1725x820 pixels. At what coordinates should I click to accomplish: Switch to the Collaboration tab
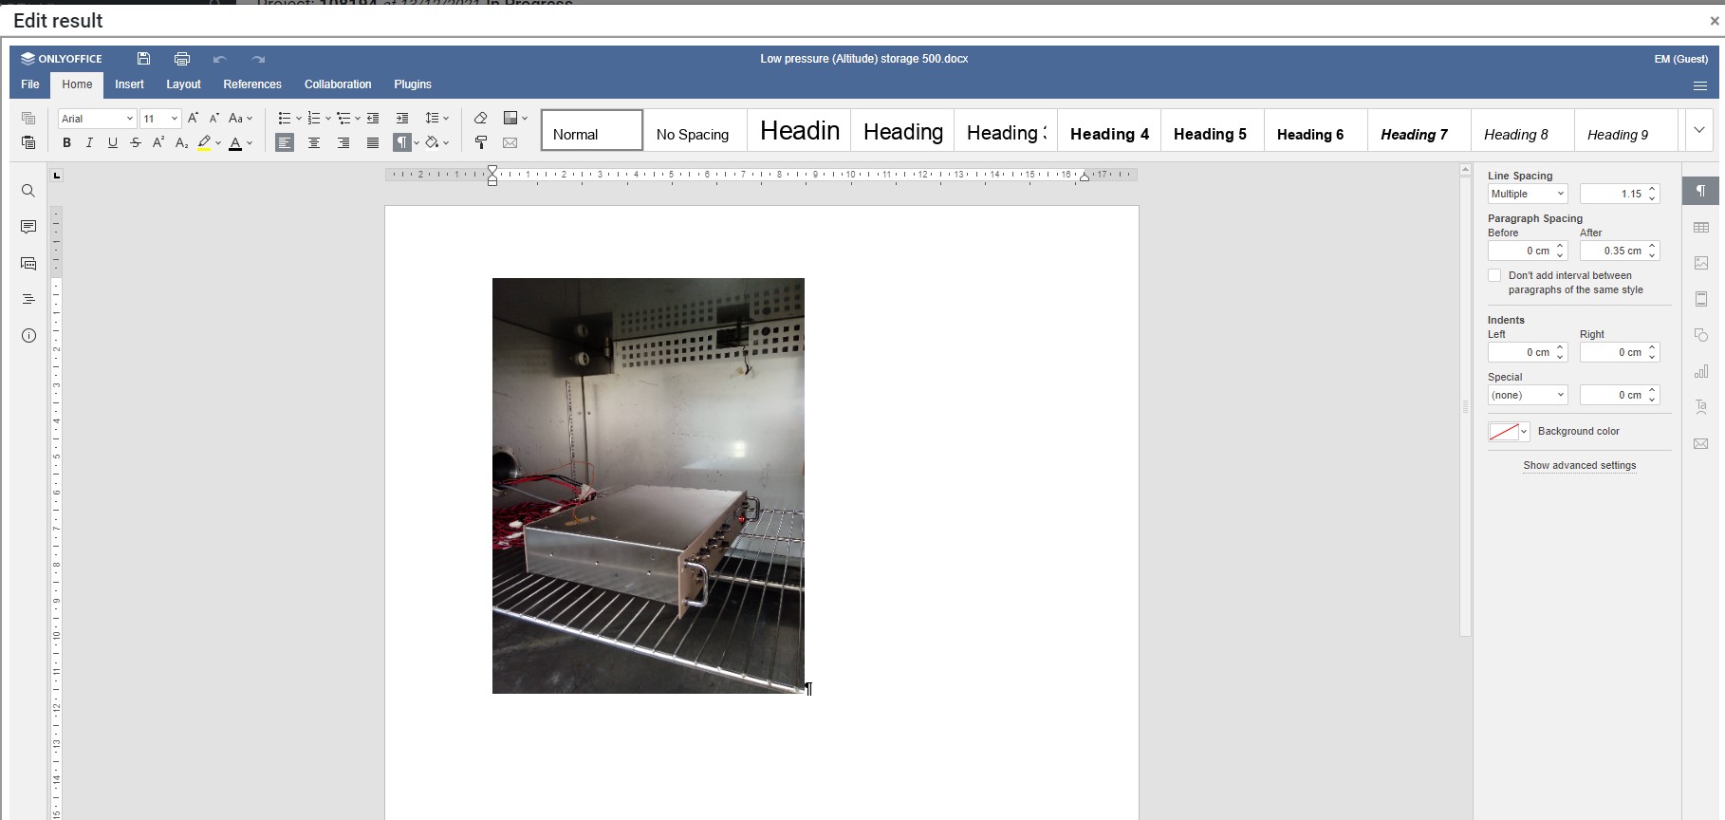(338, 84)
